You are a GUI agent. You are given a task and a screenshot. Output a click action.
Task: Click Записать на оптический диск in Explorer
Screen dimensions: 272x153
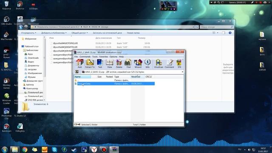(x=107, y=33)
